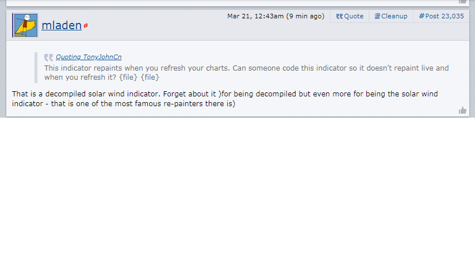Click the first {file} attachment placeholder
The height and width of the screenshot is (264, 475).
[x=128, y=77]
